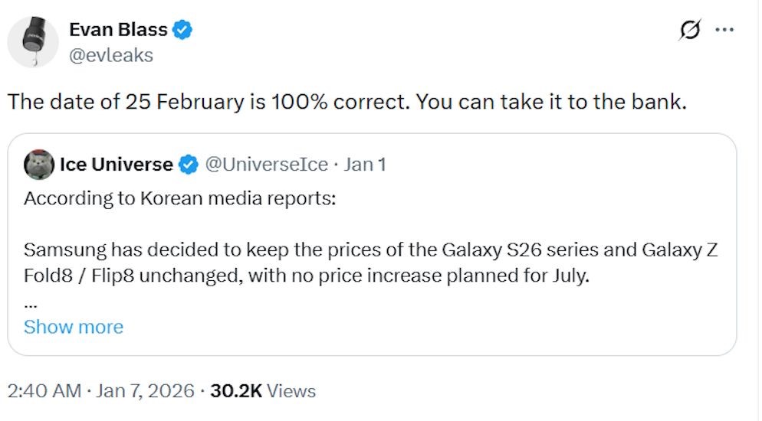
Task: Click the main tweet text about 25 February
Action: click(207, 102)
